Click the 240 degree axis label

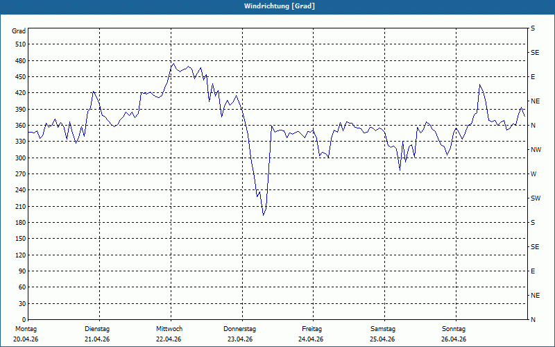(21, 190)
